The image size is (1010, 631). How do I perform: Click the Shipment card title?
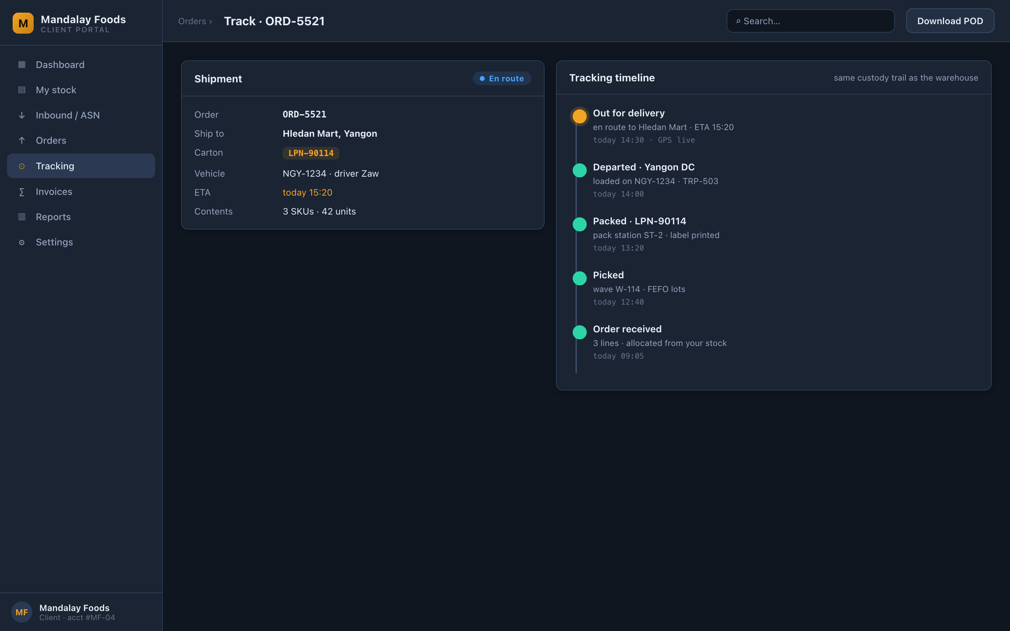tap(218, 79)
